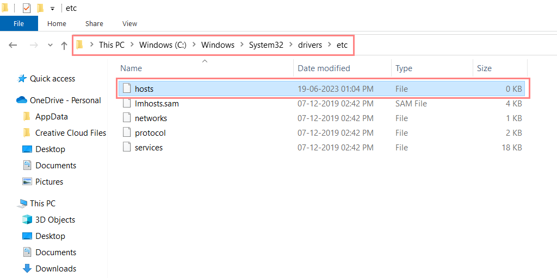
Task: Click the Up one level arrow
Action: point(64,45)
